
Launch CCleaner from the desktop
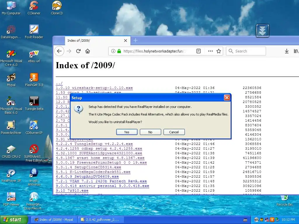(x=34, y=8)
